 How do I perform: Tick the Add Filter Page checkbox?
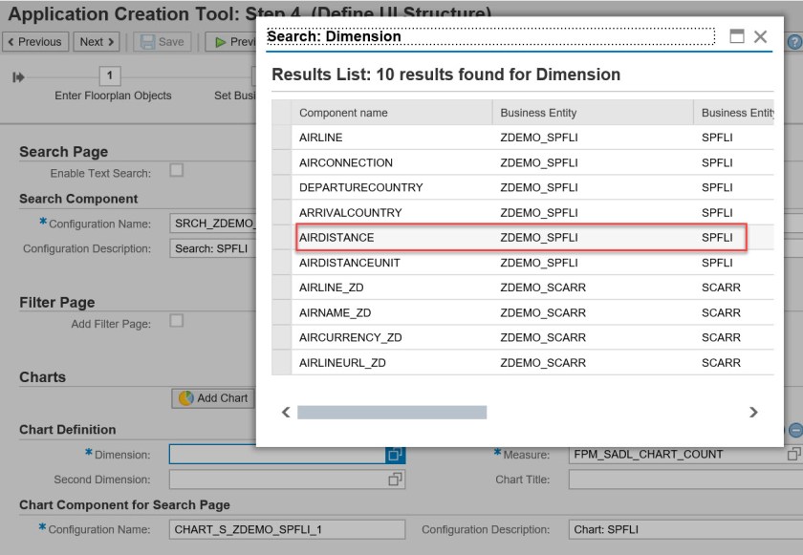click(x=176, y=322)
